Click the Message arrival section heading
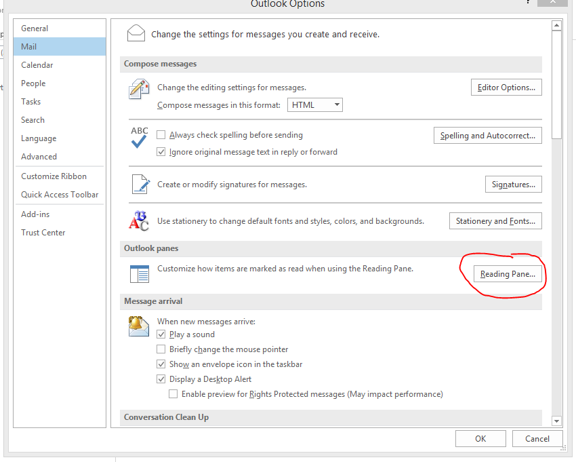The width and height of the screenshot is (576, 462). click(x=153, y=301)
